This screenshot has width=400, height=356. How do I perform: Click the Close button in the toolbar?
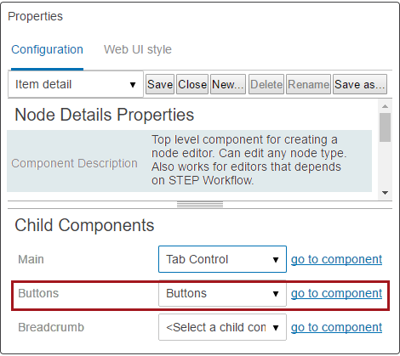[x=192, y=84]
